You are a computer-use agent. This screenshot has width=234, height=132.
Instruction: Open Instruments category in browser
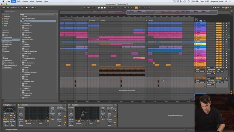pyautogui.click(x=8, y=37)
